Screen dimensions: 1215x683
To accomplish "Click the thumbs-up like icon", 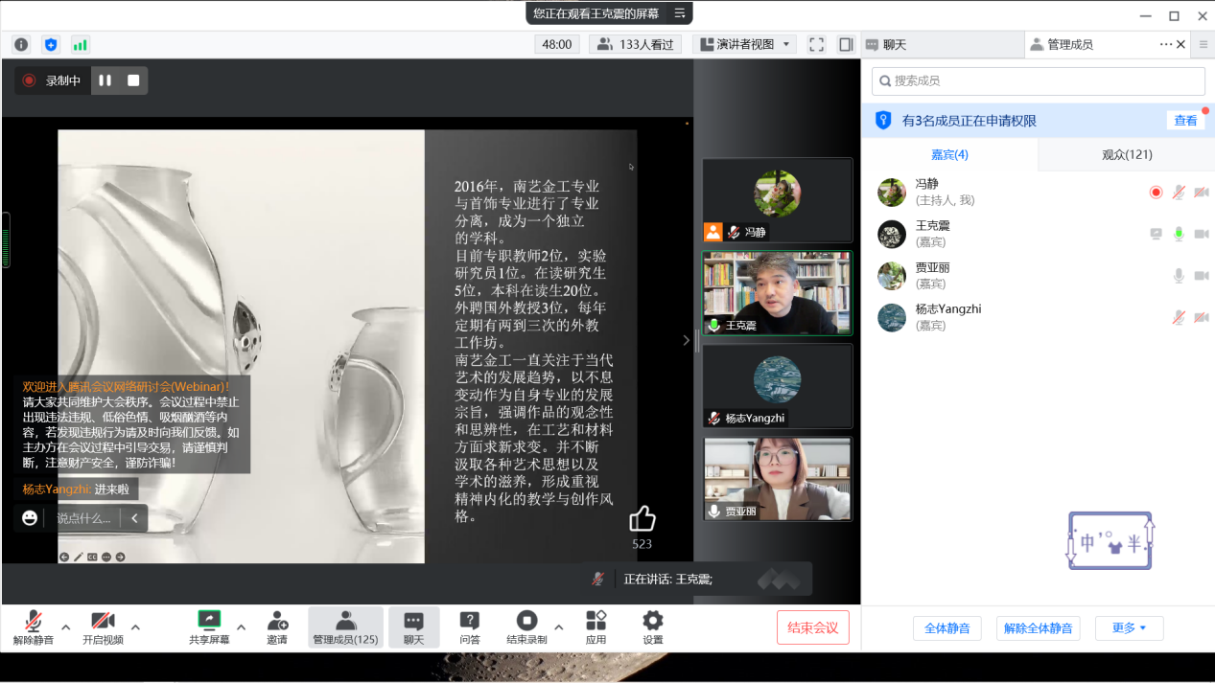I will (x=642, y=519).
